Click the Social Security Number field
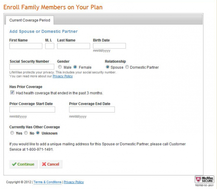The height and width of the screenshot is (189, 217). tap(32, 67)
